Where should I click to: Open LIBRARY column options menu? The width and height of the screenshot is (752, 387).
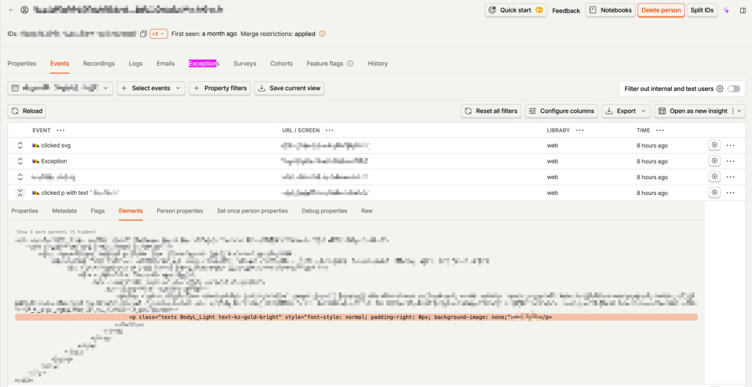pos(580,130)
